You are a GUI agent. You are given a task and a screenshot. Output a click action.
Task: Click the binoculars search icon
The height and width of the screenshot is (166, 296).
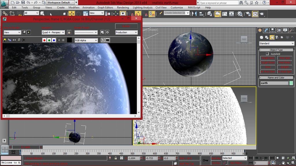pyautogui.click(x=241, y=3)
